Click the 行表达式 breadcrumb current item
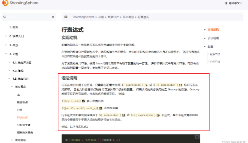 [143, 17]
